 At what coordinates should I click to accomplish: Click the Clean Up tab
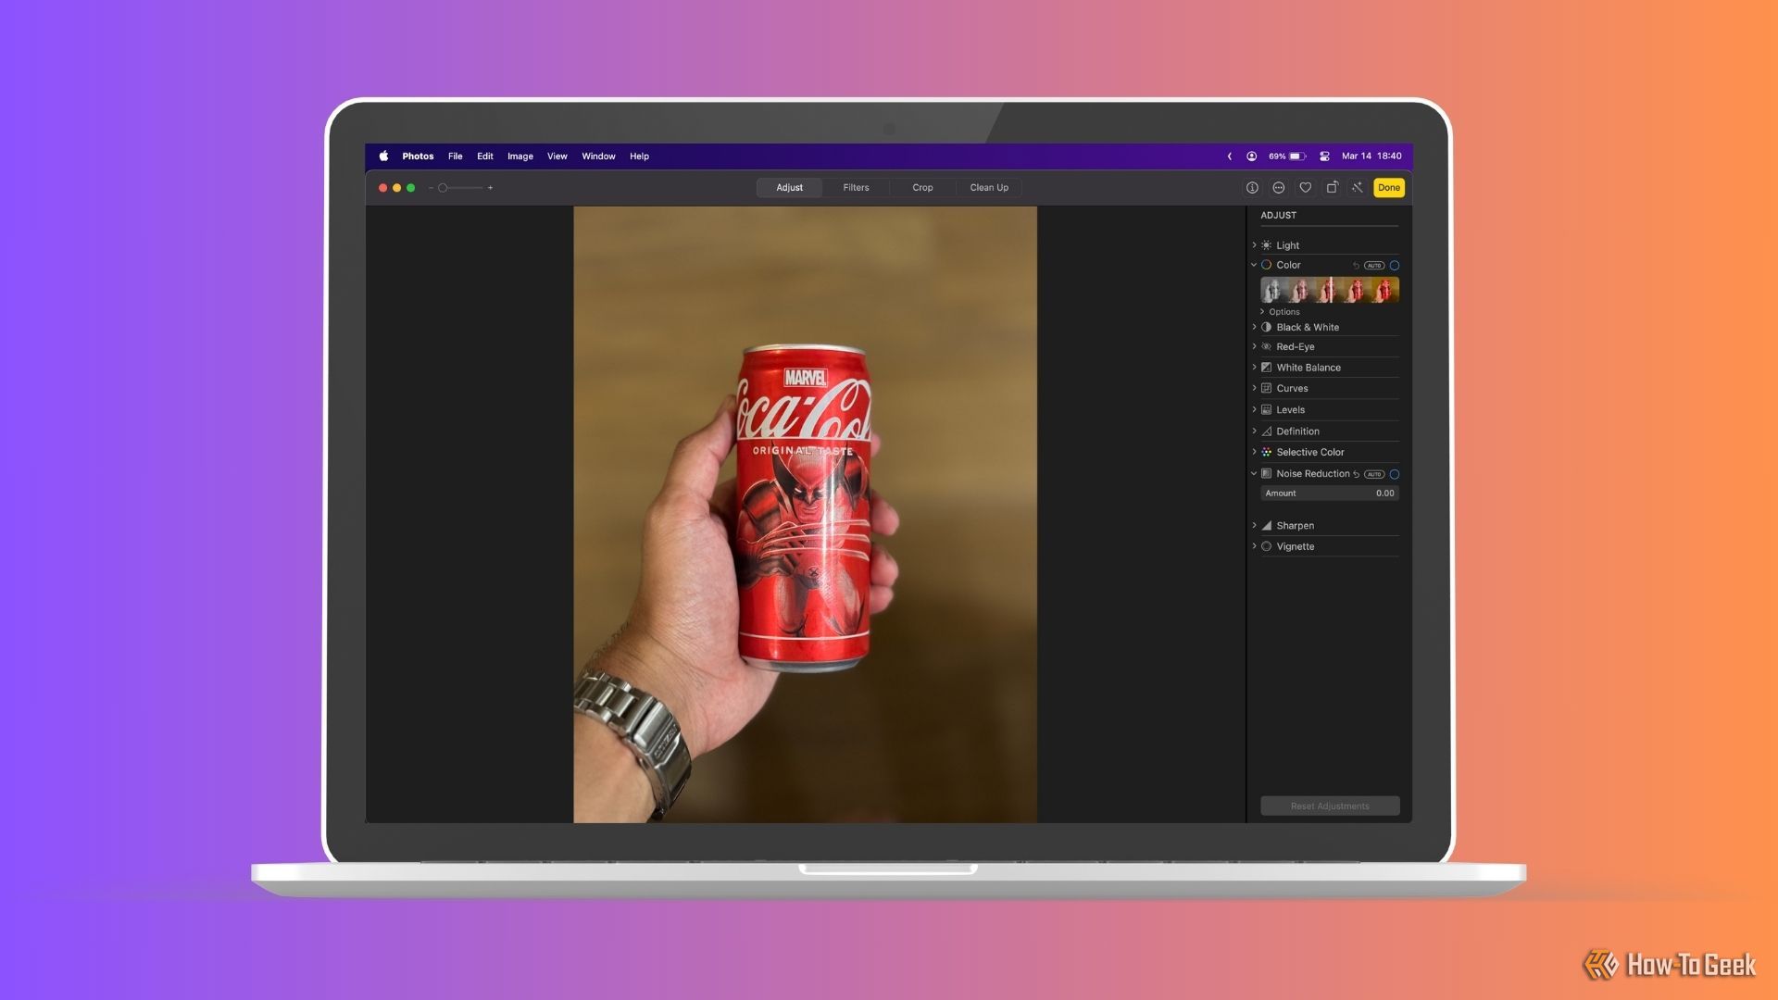click(989, 188)
